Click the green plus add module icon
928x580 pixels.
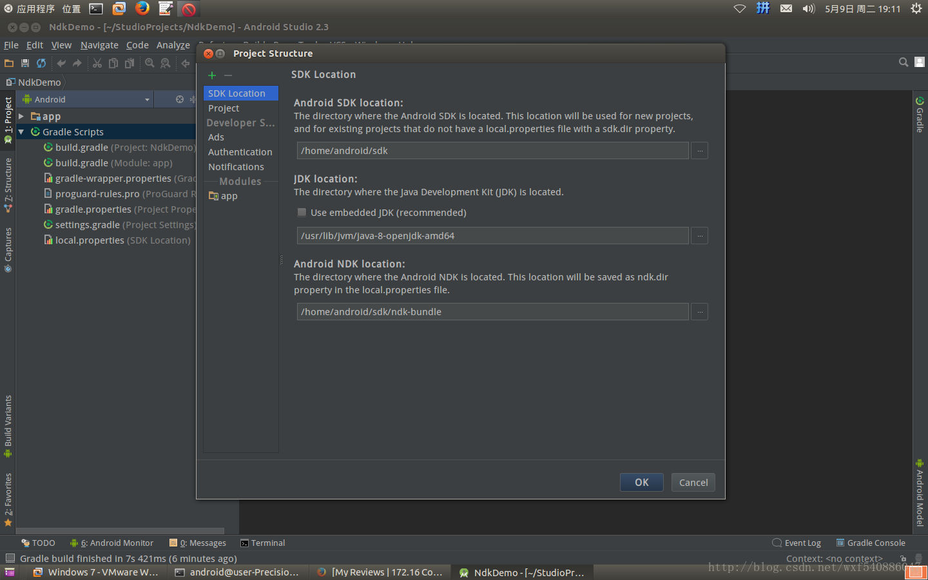pos(212,75)
